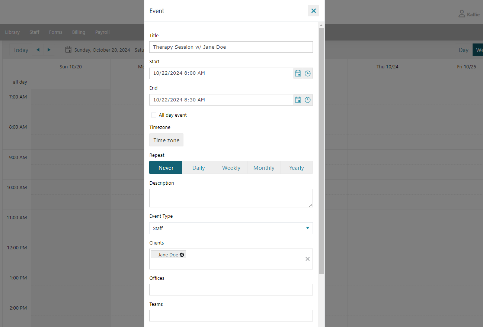Click into the End date field
Viewport: 483px width, 327px height.
point(221,100)
